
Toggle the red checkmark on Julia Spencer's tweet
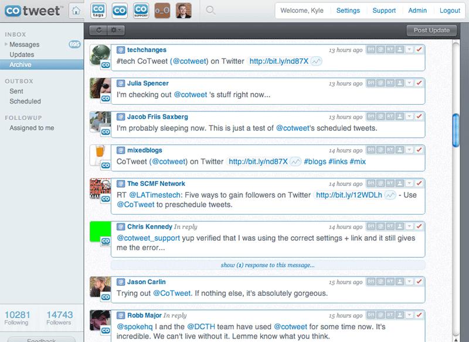pyautogui.click(x=419, y=83)
